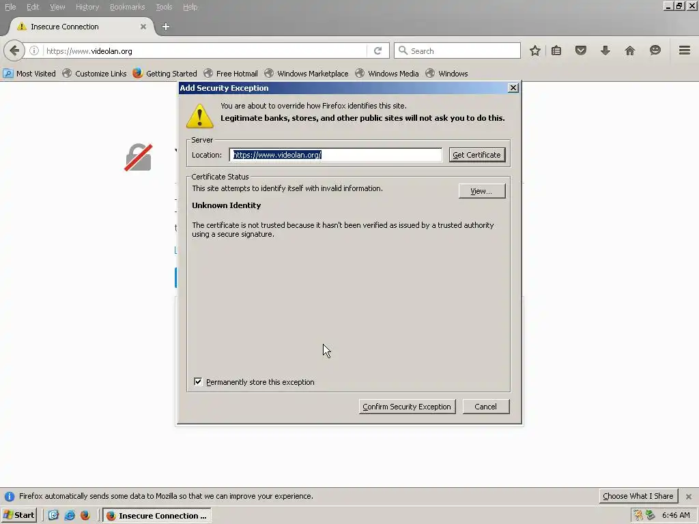Open the View menu
This screenshot has height=524, width=699.
[x=57, y=7]
